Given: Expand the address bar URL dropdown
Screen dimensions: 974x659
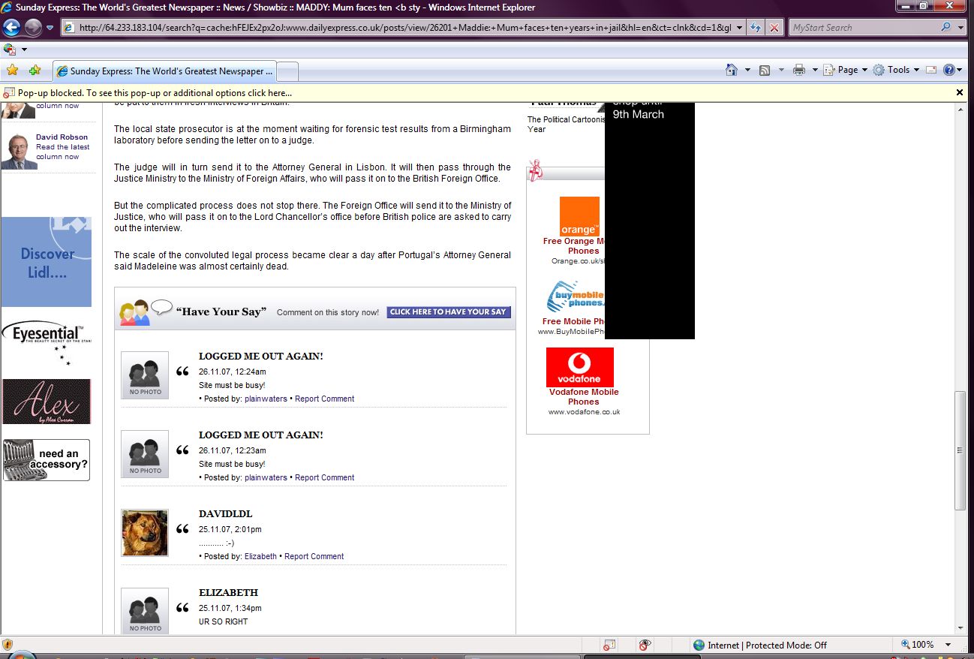Looking at the screenshot, I should point(740,28).
